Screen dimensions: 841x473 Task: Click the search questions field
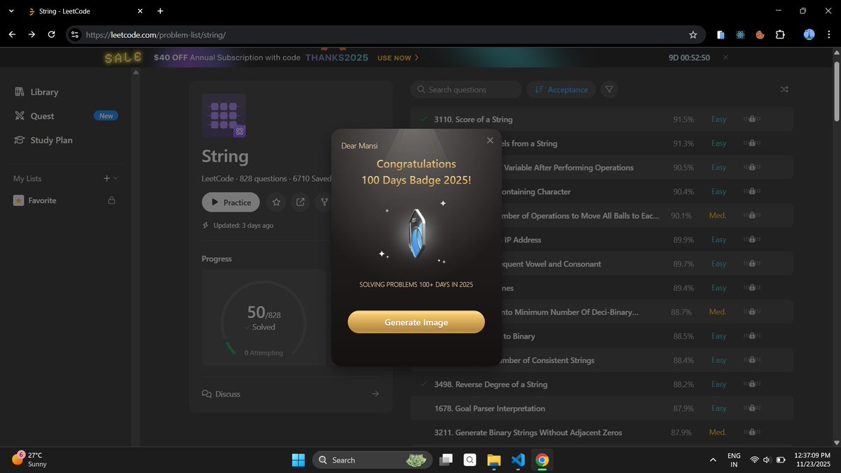tap(466, 90)
